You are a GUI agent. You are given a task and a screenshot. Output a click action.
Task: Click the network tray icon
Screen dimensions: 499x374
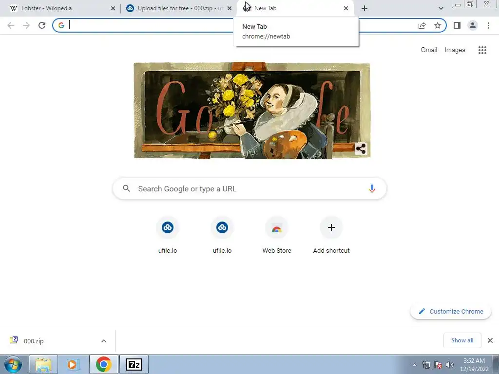tap(426, 365)
